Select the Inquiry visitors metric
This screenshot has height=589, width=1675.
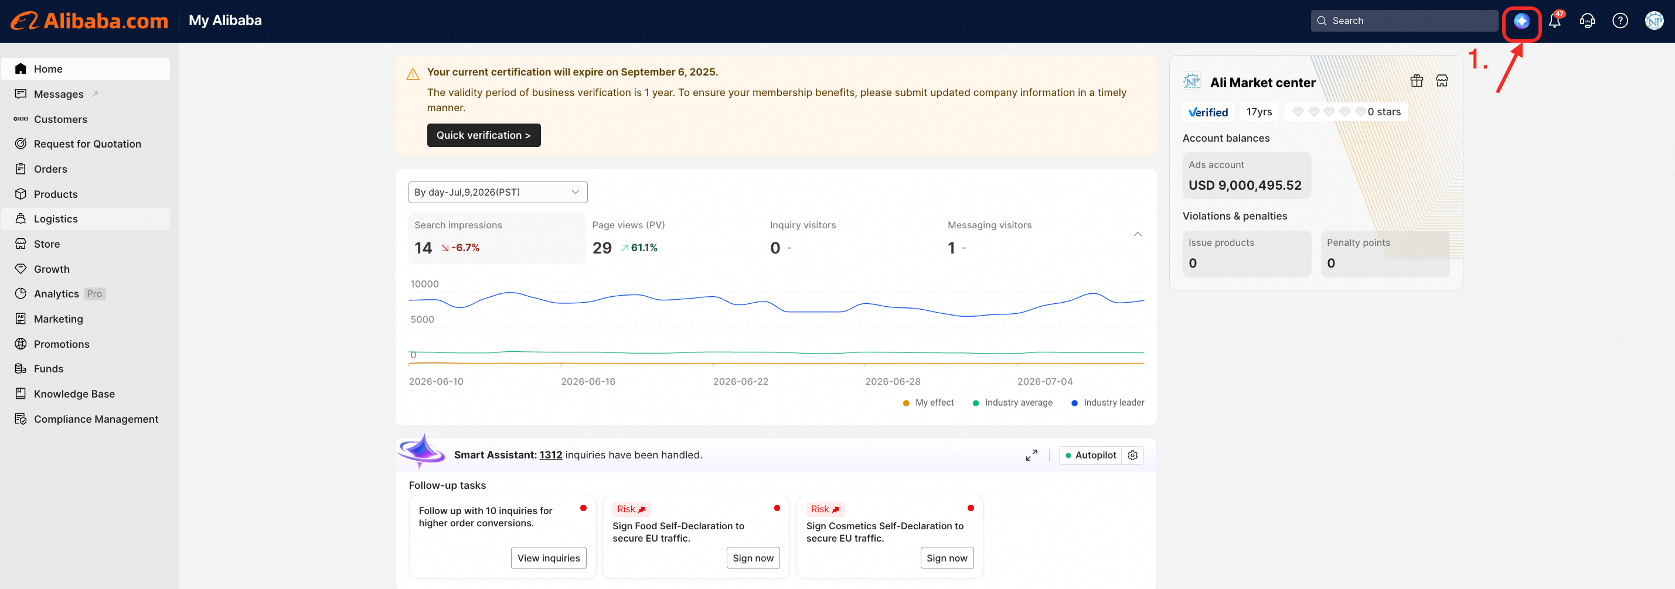click(x=853, y=238)
